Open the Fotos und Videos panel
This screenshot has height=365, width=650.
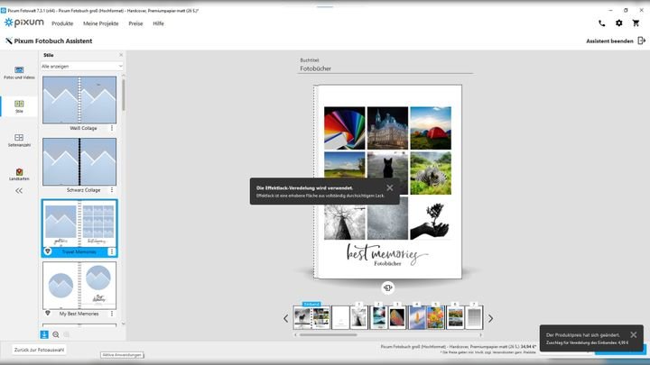point(19,74)
